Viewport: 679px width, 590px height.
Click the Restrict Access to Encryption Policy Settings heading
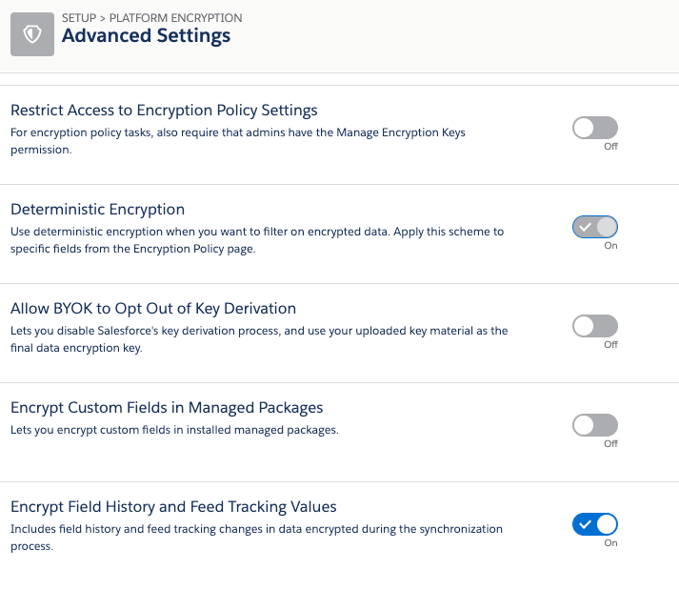pyautogui.click(x=164, y=111)
